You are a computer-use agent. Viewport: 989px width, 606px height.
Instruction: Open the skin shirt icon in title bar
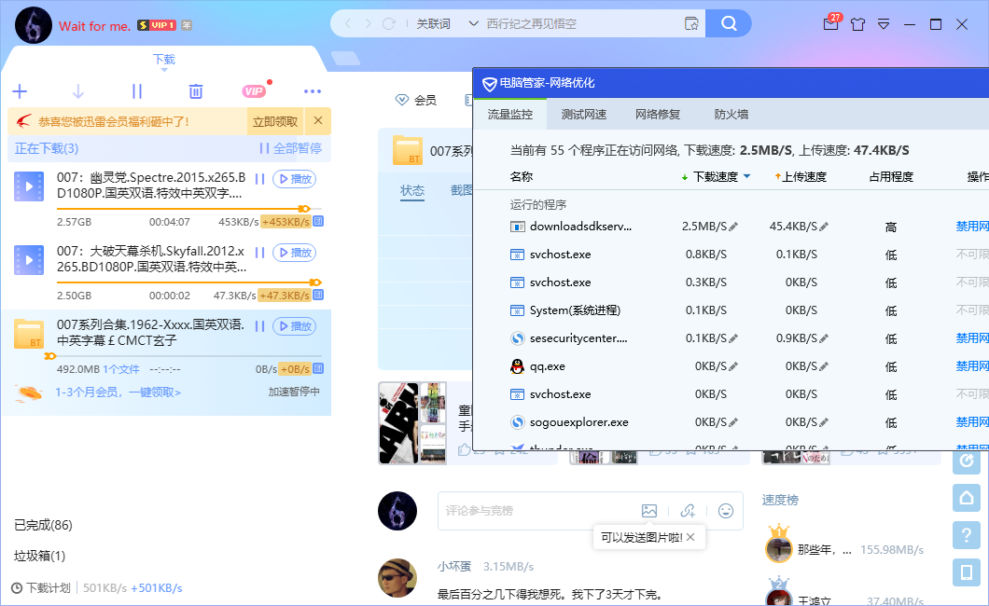[x=858, y=24]
